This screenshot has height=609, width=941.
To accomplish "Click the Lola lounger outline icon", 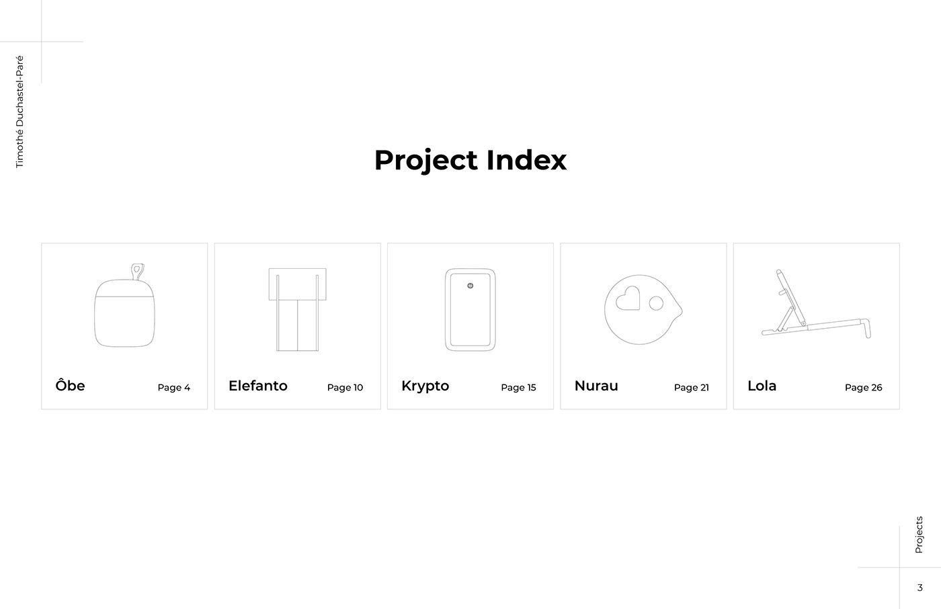I will 815,306.
